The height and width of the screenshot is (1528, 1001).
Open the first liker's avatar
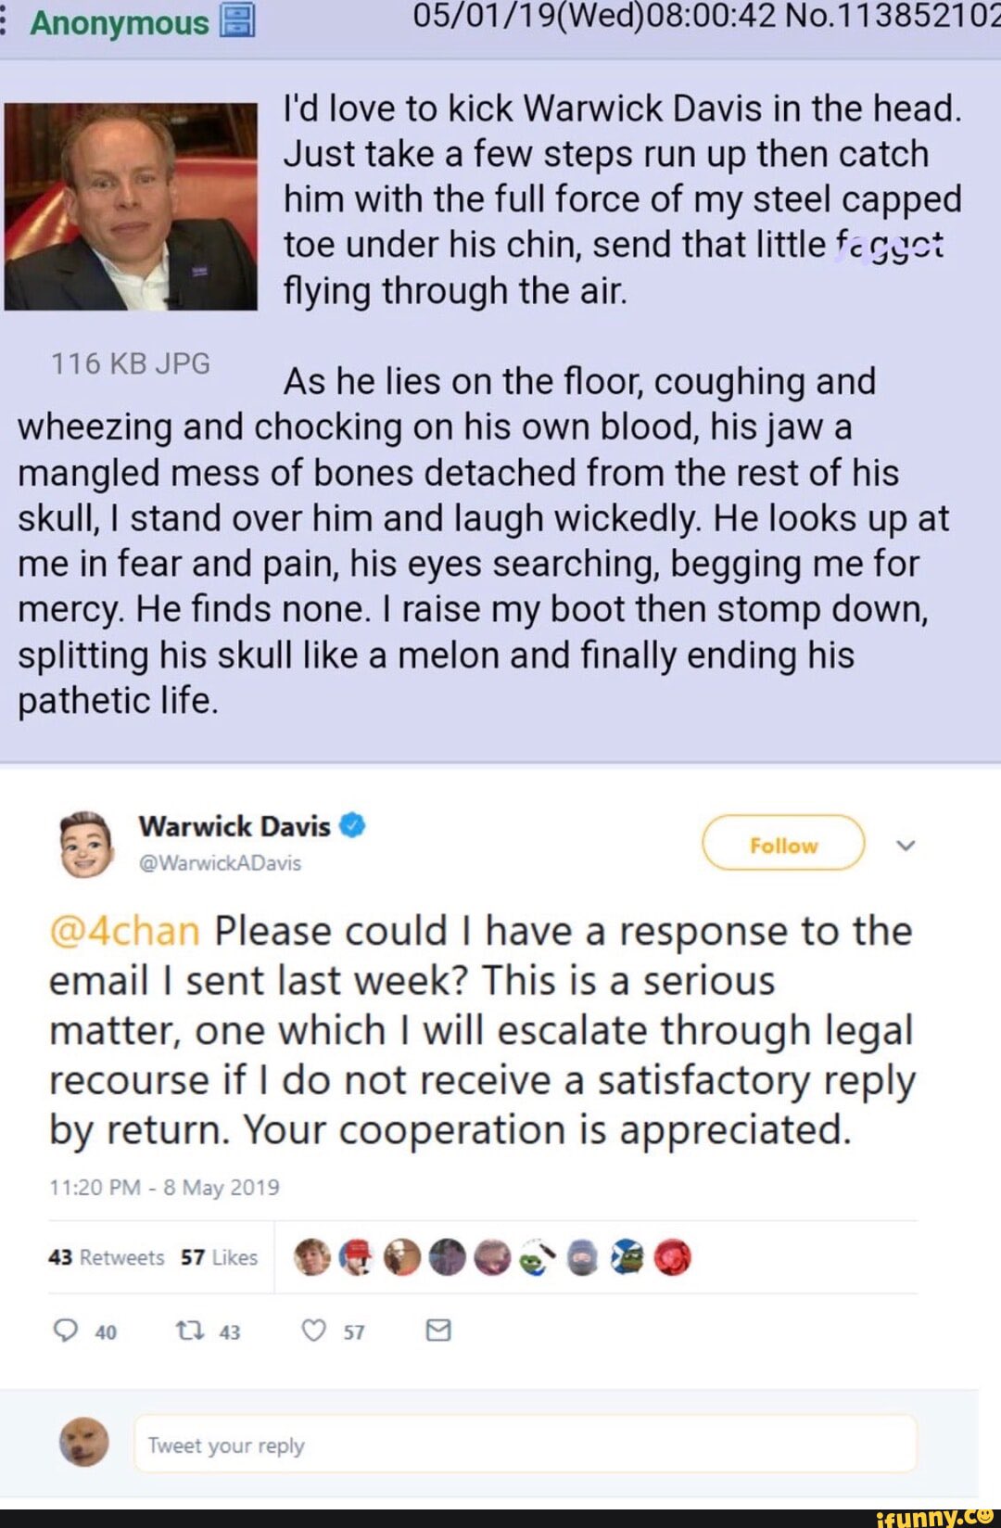click(x=312, y=1258)
